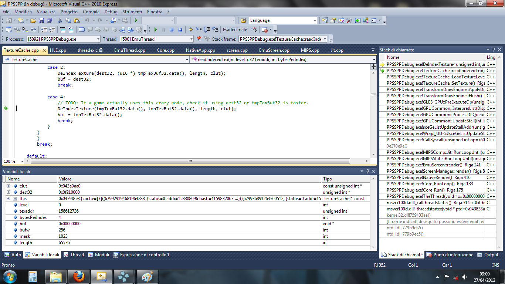Open file with the folder icon

coord(33,20)
